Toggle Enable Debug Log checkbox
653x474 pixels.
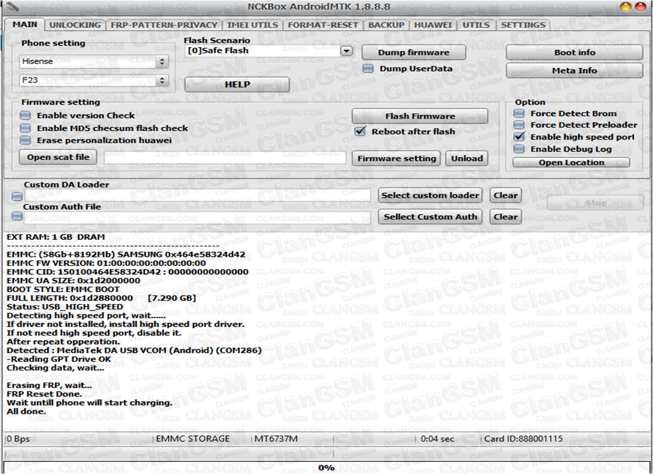[519, 149]
